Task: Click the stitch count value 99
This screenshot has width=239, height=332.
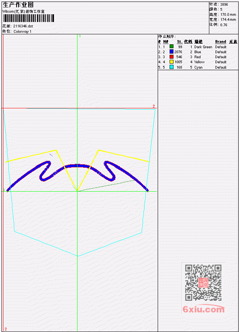Action: pos(180,47)
